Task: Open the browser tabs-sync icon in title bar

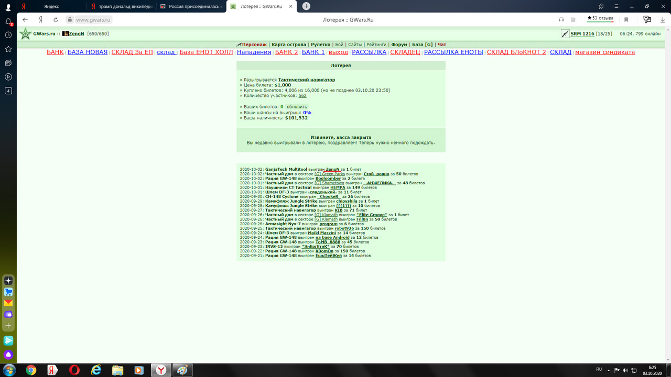Action: [x=601, y=6]
